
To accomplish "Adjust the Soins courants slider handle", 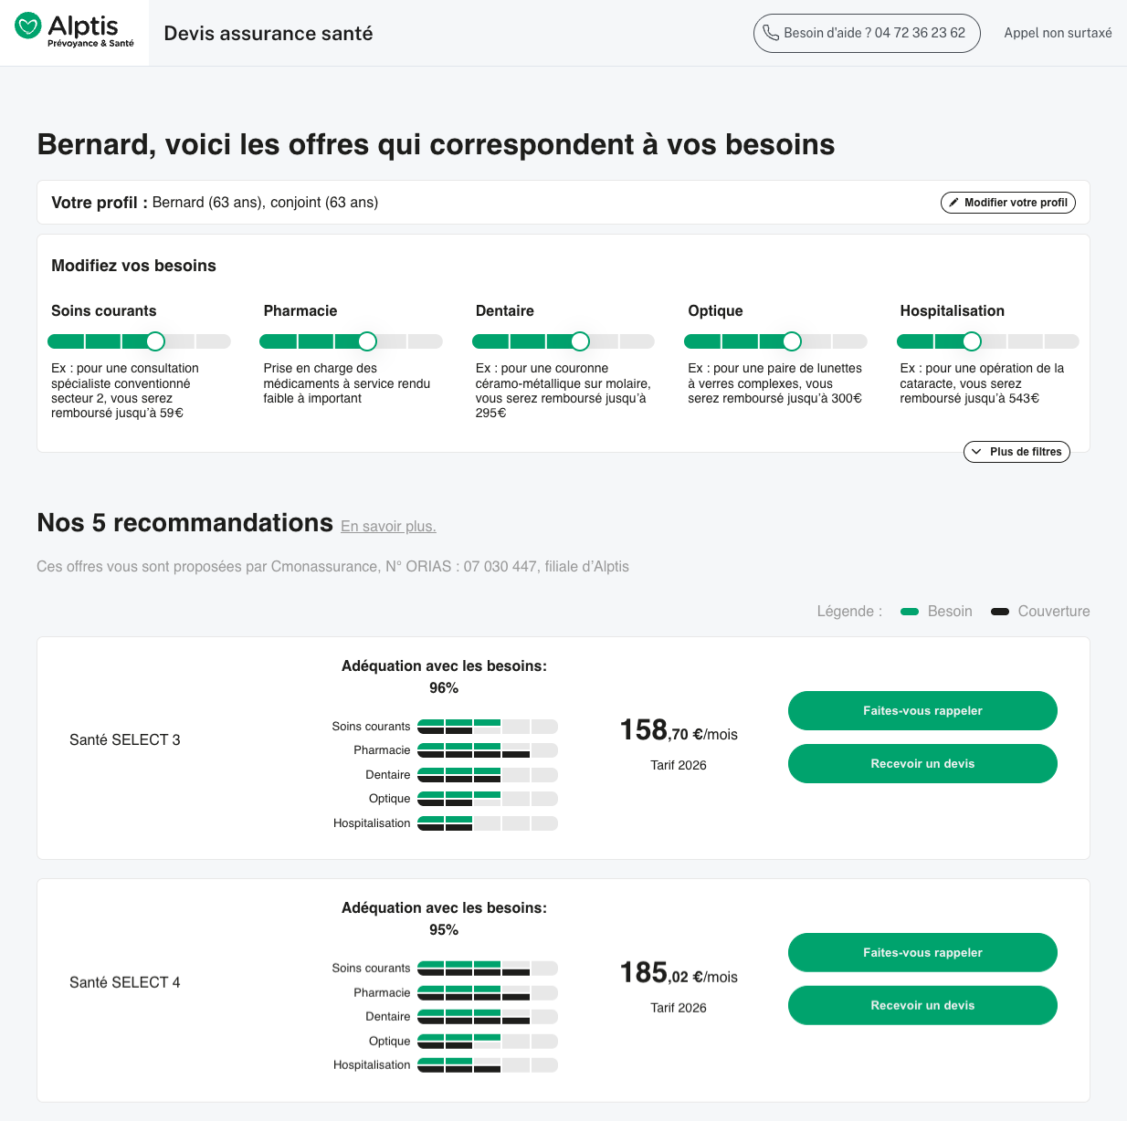I will pyautogui.click(x=155, y=341).
